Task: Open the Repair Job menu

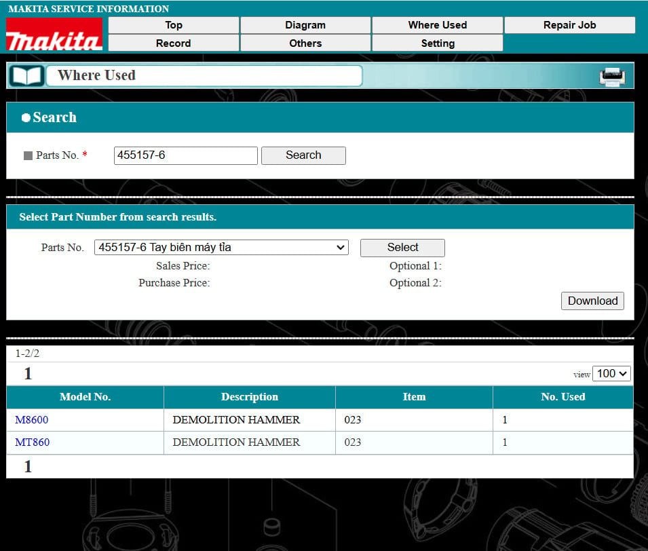Action: [x=570, y=25]
